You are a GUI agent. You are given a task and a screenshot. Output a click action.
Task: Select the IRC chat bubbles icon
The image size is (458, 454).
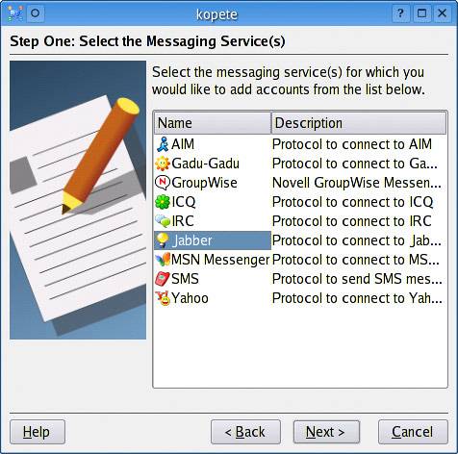pyautogui.click(x=163, y=221)
